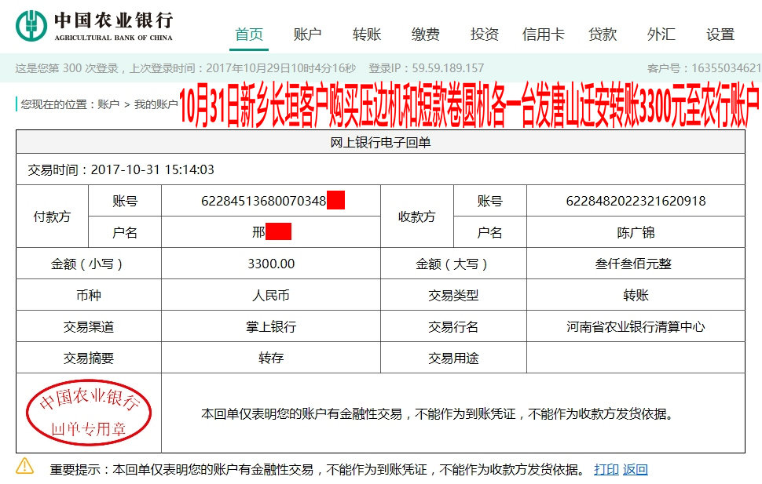The width and height of the screenshot is (762, 484).
Task: Open the 账户 menu in navigation
Action: click(x=306, y=34)
